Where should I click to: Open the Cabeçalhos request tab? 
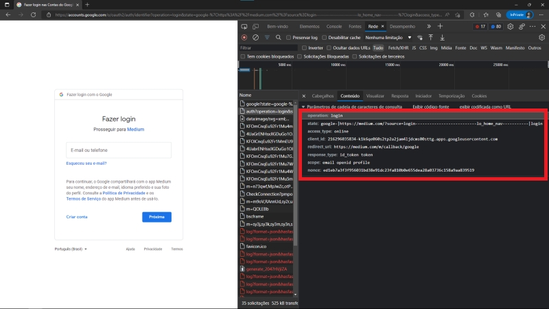click(x=323, y=96)
